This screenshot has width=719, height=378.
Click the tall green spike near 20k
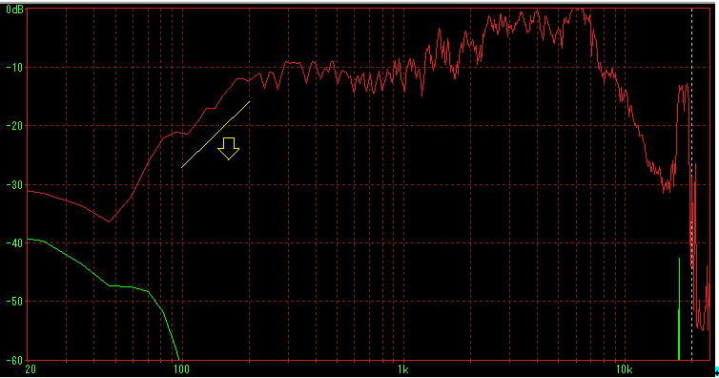click(679, 308)
